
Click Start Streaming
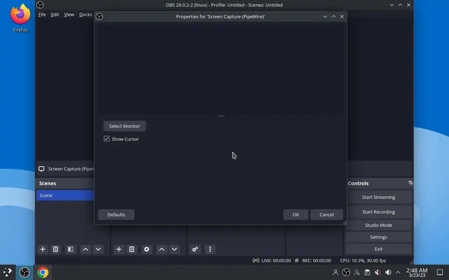pyautogui.click(x=378, y=197)
